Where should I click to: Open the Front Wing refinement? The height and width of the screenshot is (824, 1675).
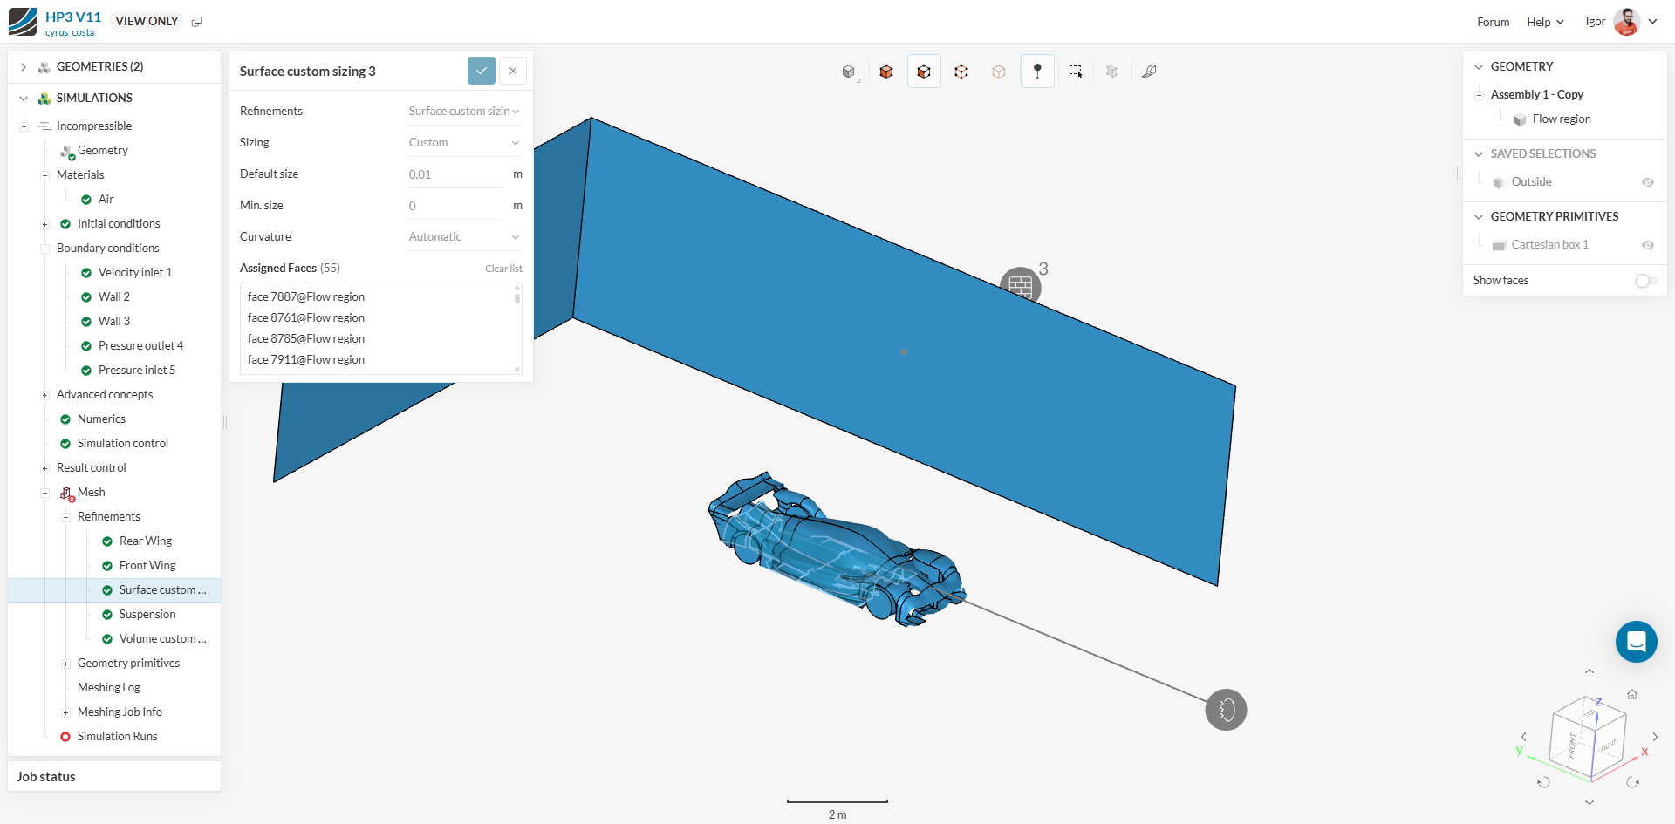(x=147, y=566)
